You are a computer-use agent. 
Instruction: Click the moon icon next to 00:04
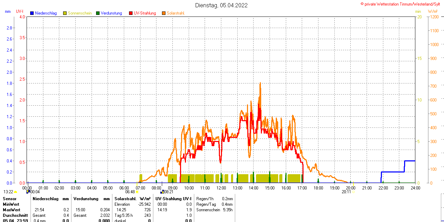click(28, 192)
